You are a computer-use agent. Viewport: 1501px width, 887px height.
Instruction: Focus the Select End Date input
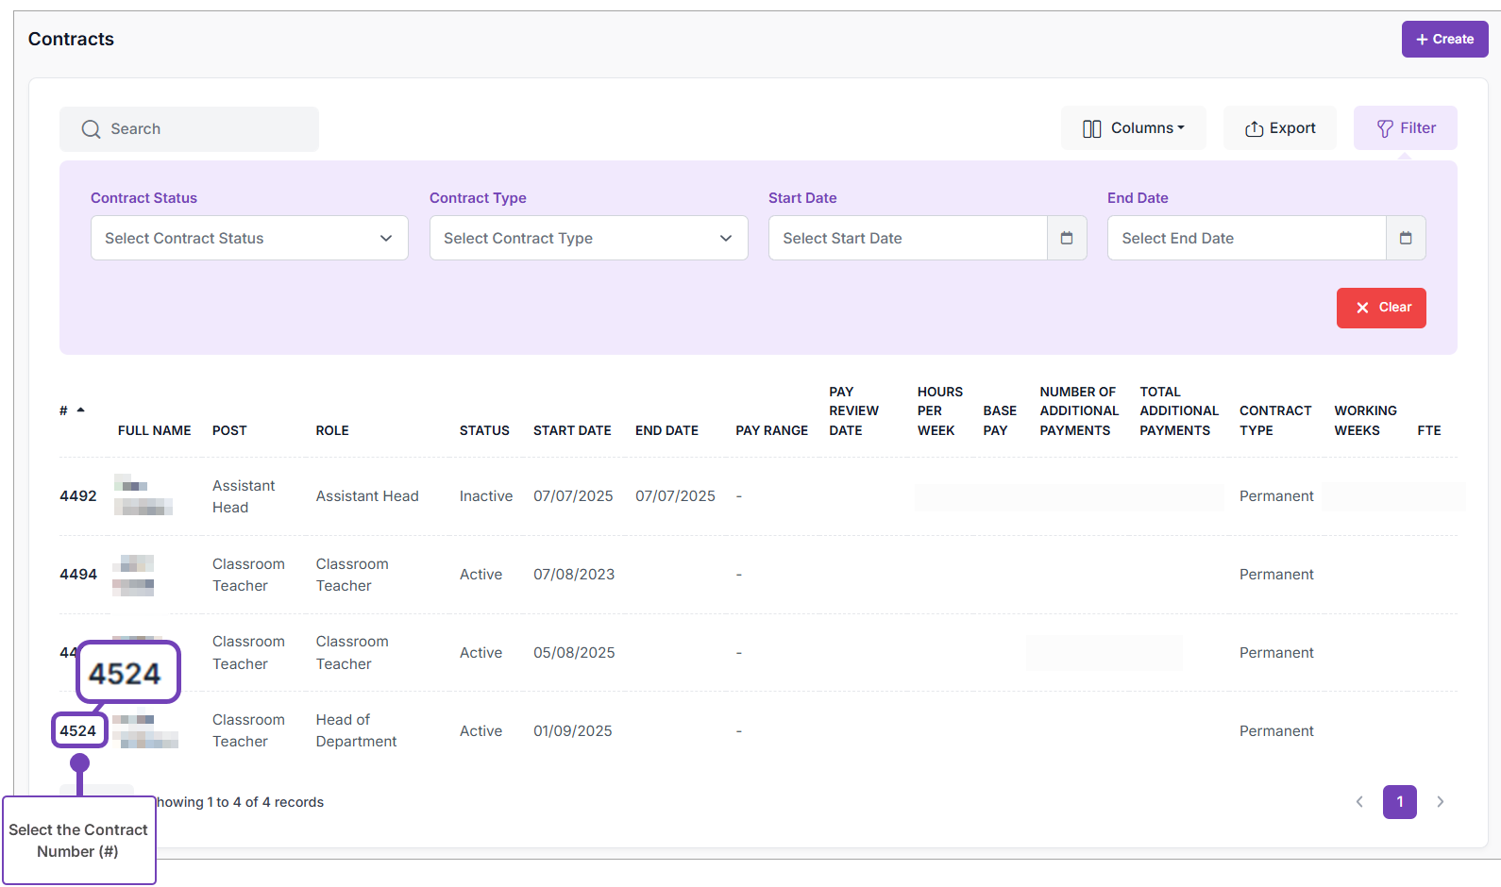(x=1245, y=238)
